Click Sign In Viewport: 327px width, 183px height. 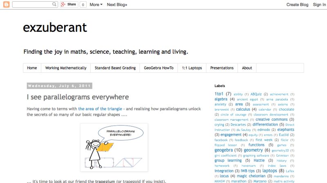pos(319,4)
